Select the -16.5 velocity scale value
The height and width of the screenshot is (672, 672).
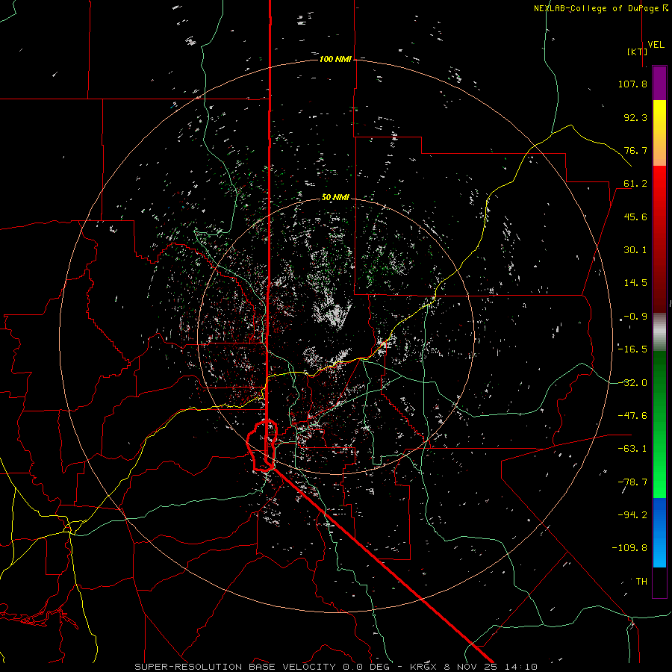(x=632, y=349)
